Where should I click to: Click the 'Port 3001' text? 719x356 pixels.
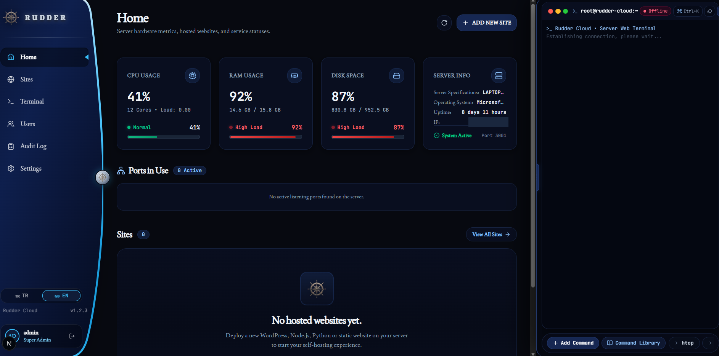click(494, 136)
